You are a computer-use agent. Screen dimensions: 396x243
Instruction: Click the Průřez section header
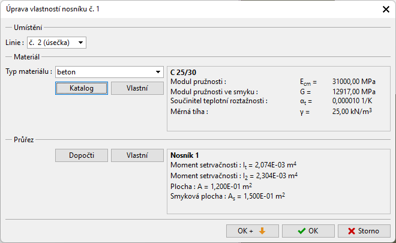23,140
